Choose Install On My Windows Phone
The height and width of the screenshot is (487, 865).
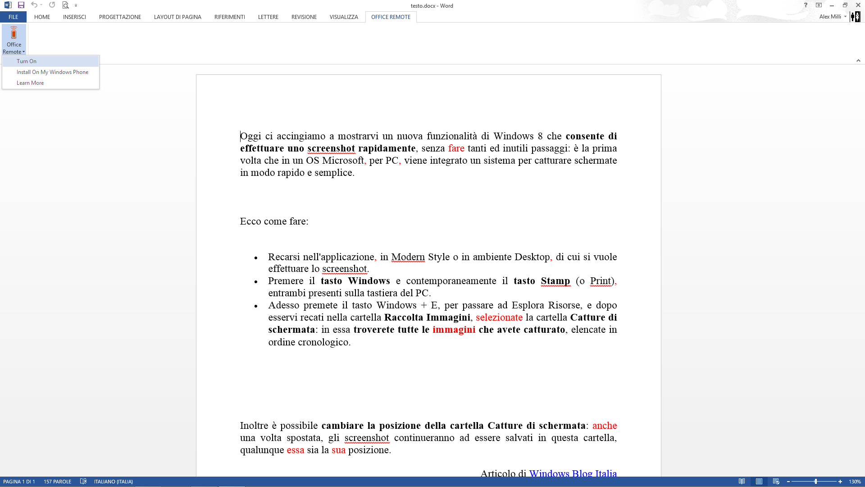[50, 72]
